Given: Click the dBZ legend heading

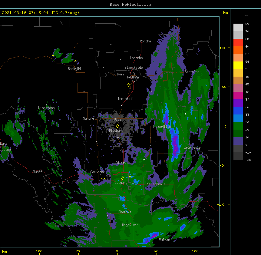Looking at the screenshot, I should (245, 16).
